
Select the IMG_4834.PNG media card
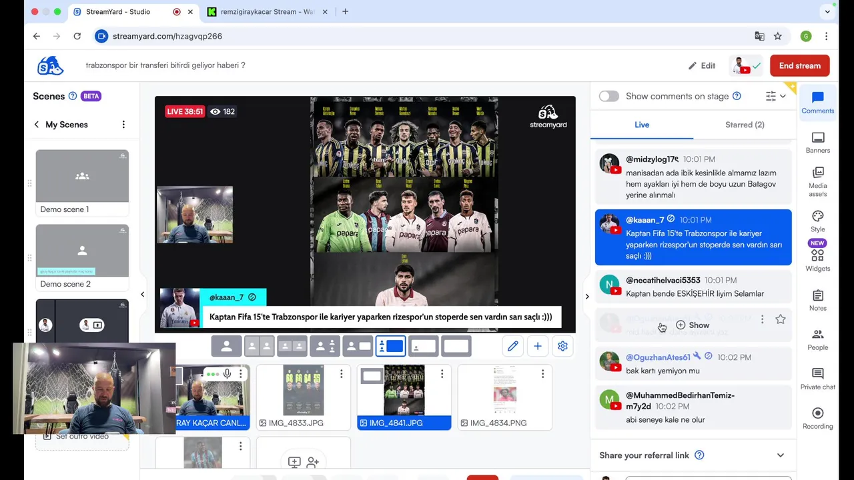point(505,397)
